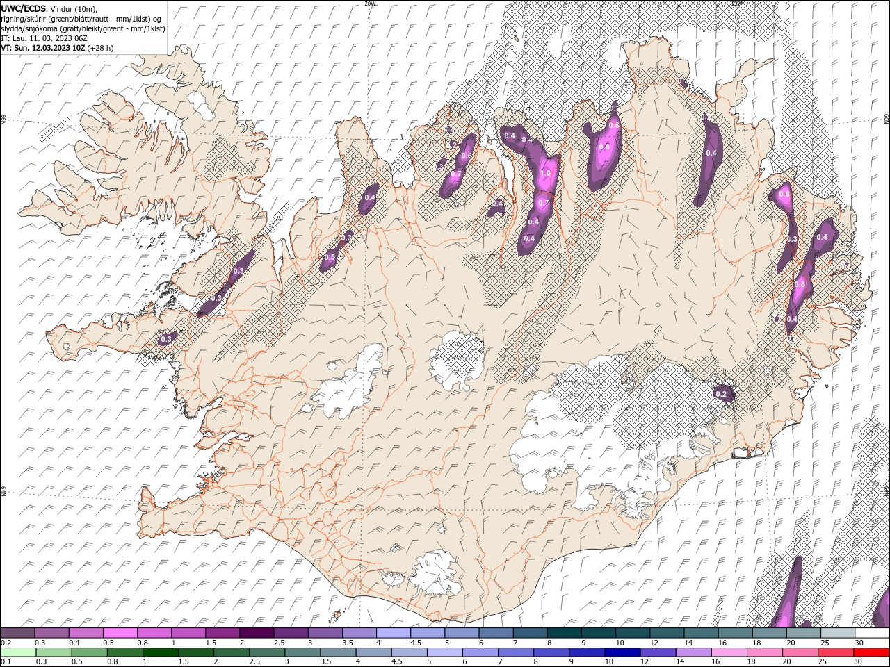Select the grey-teal 16–18 swatch in upper legend
The width and height of the screenshot is (890, 667).
pos(736,633)
